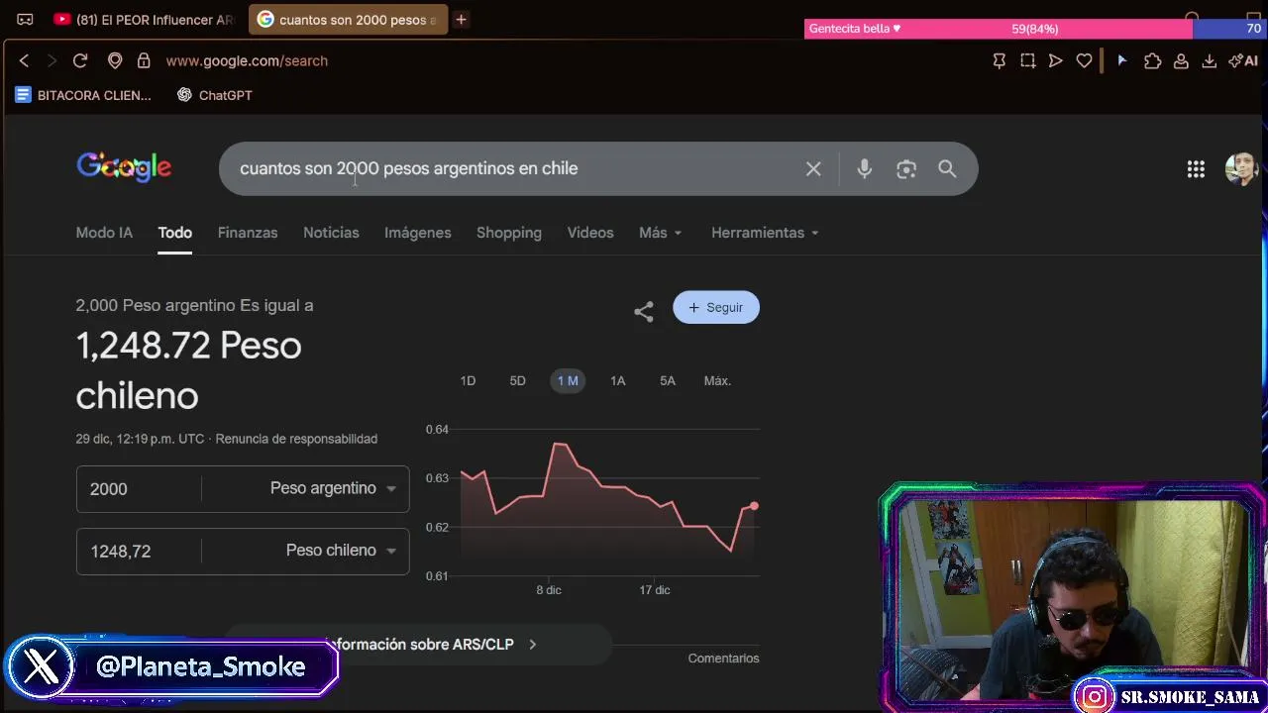Open the Comentarios feedback link

[x=723, y=659]
